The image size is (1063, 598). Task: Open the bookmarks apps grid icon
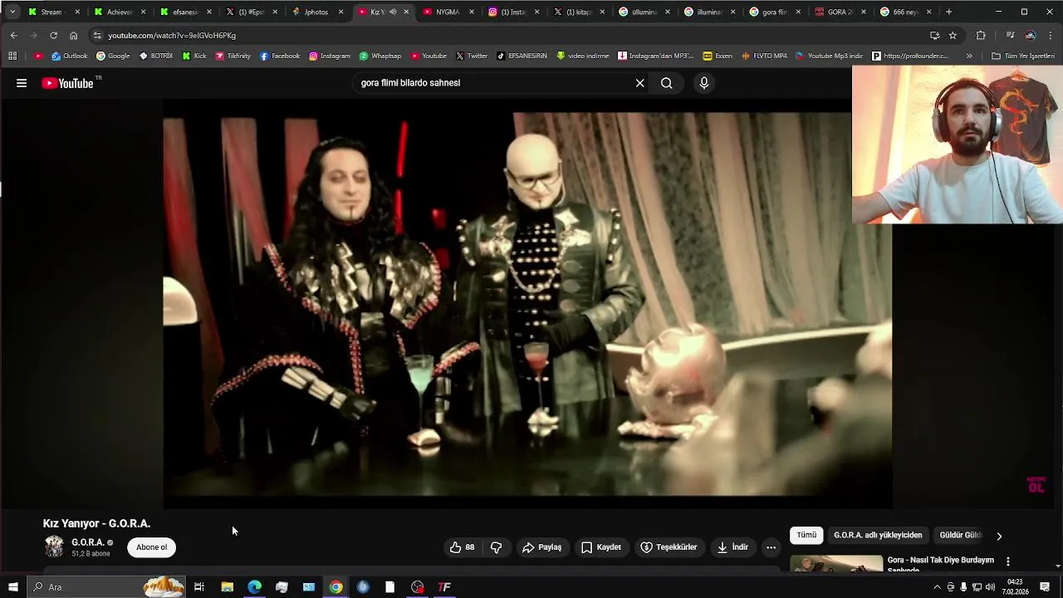pos(12,56)
